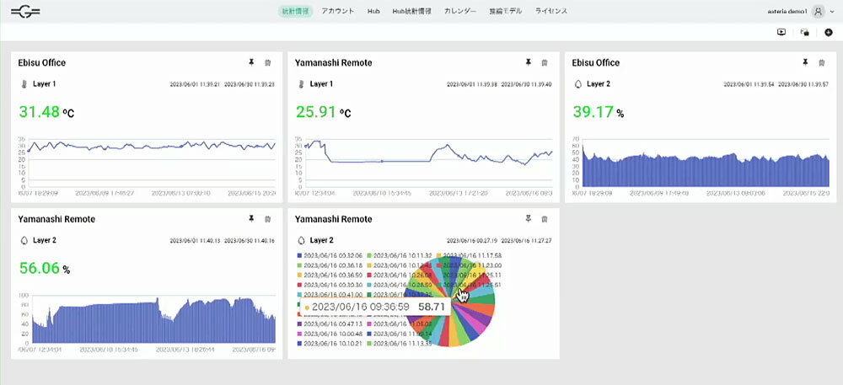This screenshot has width=843, height=385.
Task: Toggle pin on Yamanashi Remote pie chart card
Action: point(528,218)
